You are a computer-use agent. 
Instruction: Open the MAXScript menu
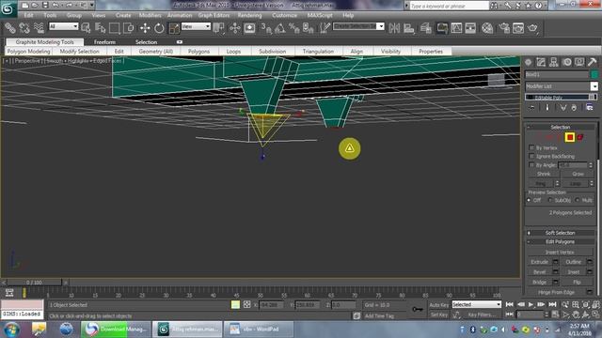tap(320, 15)
